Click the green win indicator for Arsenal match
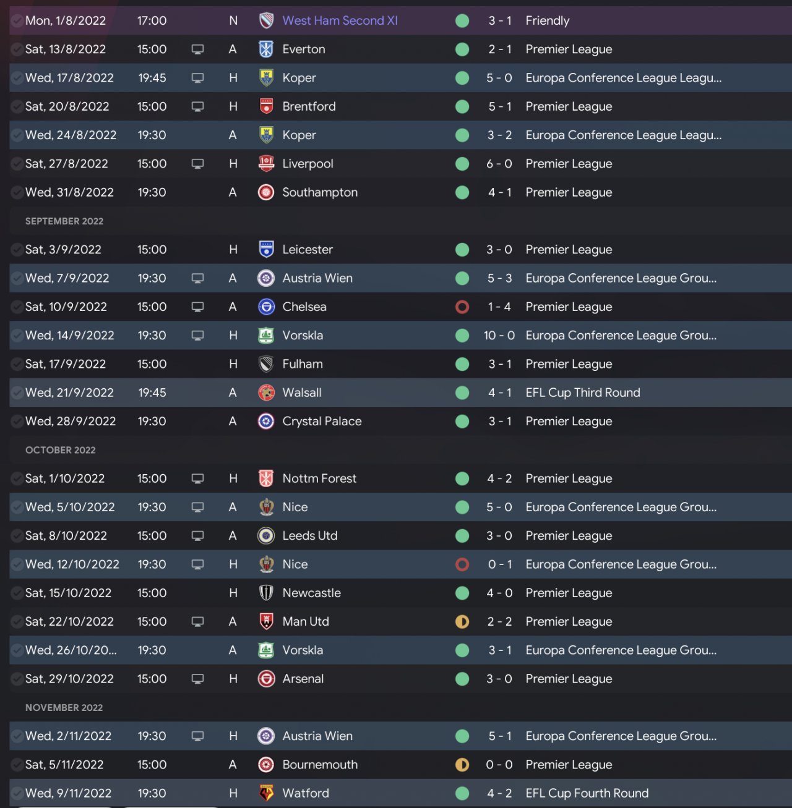Screen dimensions: 792x808 pos(462,679)
